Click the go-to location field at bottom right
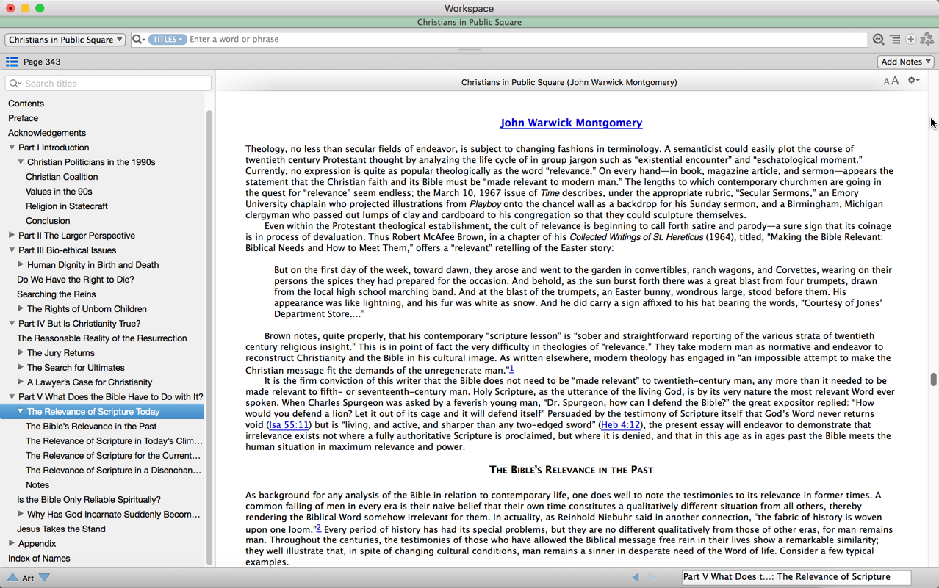Screen dimensions: 939x588 pos(796,578)
